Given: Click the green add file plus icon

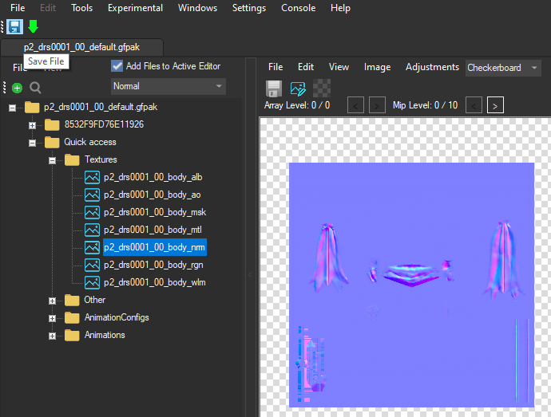Looking at the screenshot, I should [17, 88].
